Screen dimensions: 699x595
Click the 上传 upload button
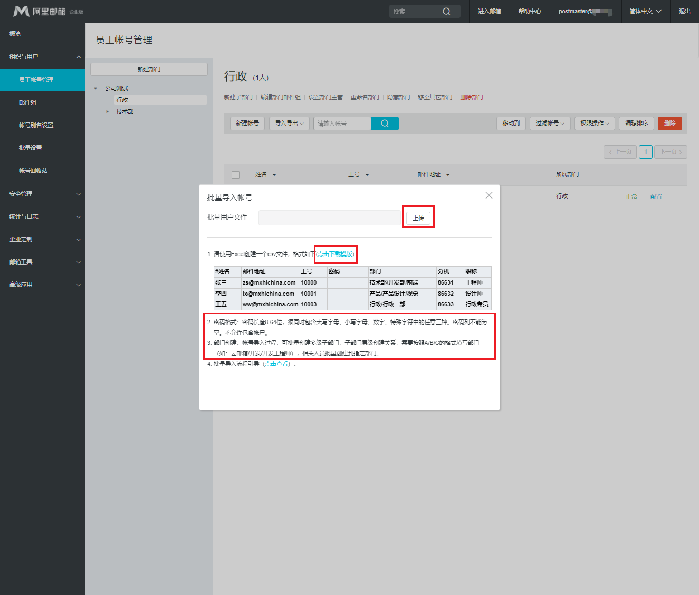click(418, 218)
